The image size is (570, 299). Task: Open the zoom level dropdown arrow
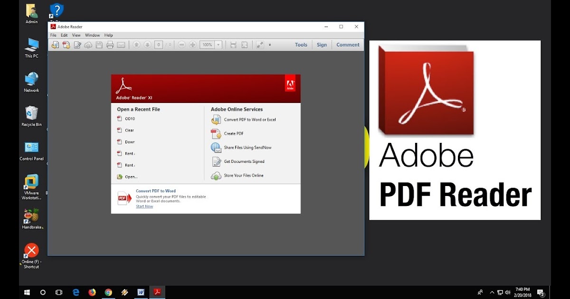point(218,45)
